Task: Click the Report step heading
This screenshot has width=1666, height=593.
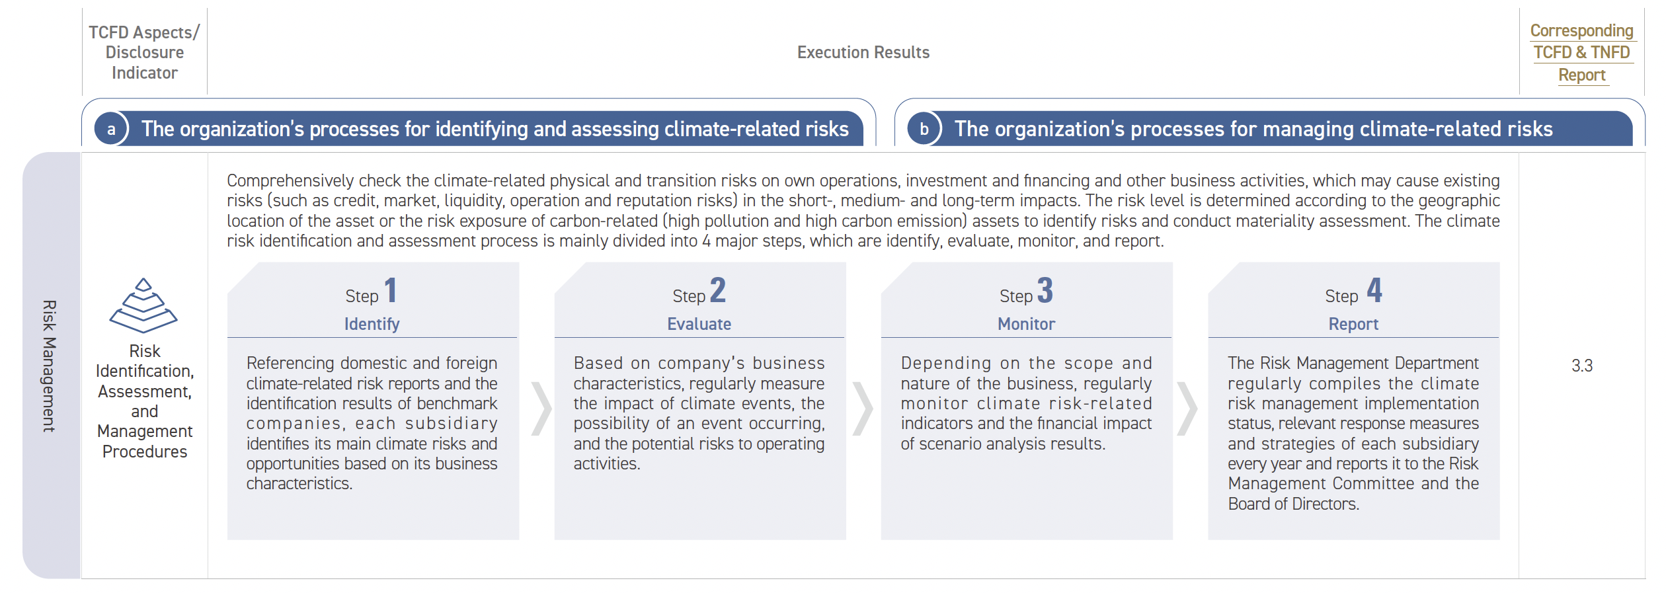Action: [x=1353, y=324]
